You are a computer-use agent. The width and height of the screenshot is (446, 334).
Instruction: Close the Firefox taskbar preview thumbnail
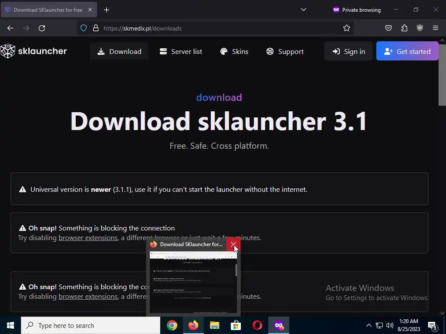[x=233, y=244]
